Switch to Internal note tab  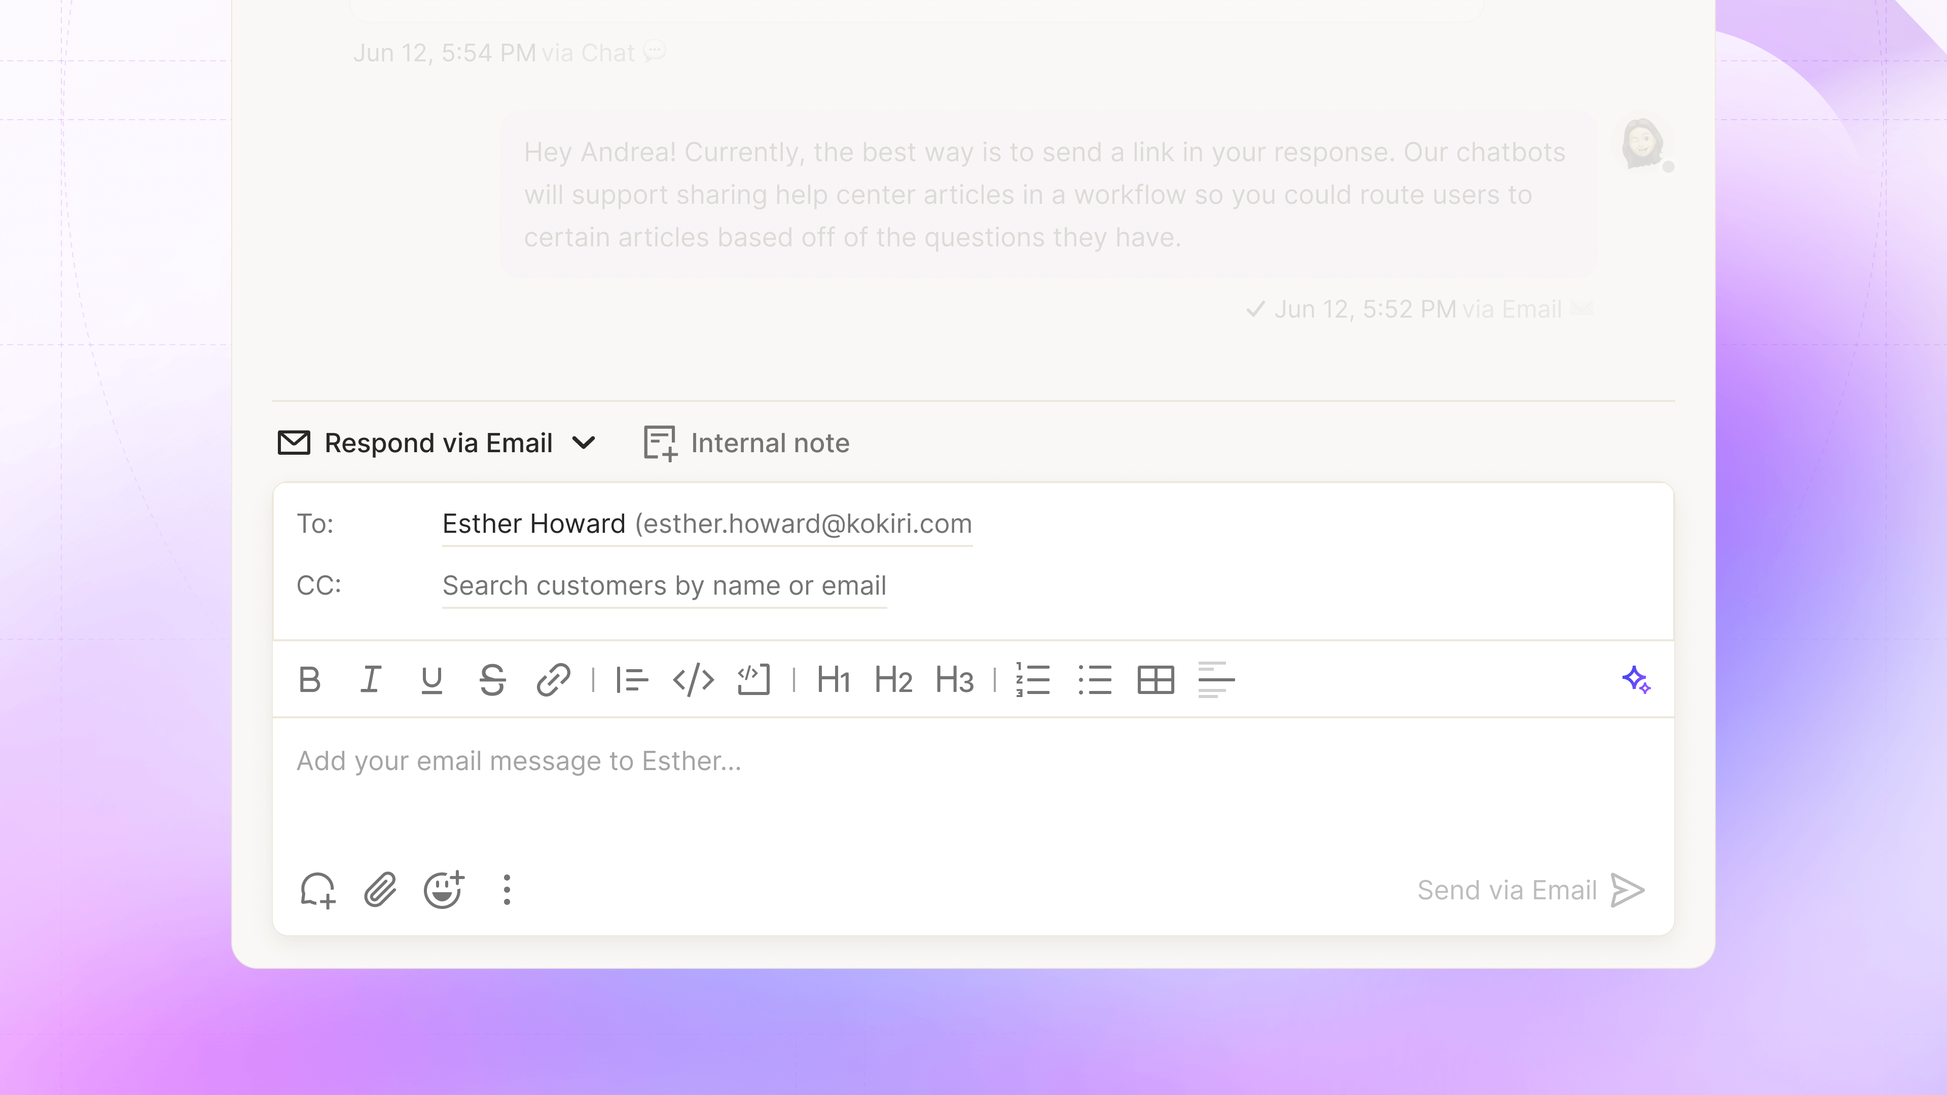pos(747,443)
